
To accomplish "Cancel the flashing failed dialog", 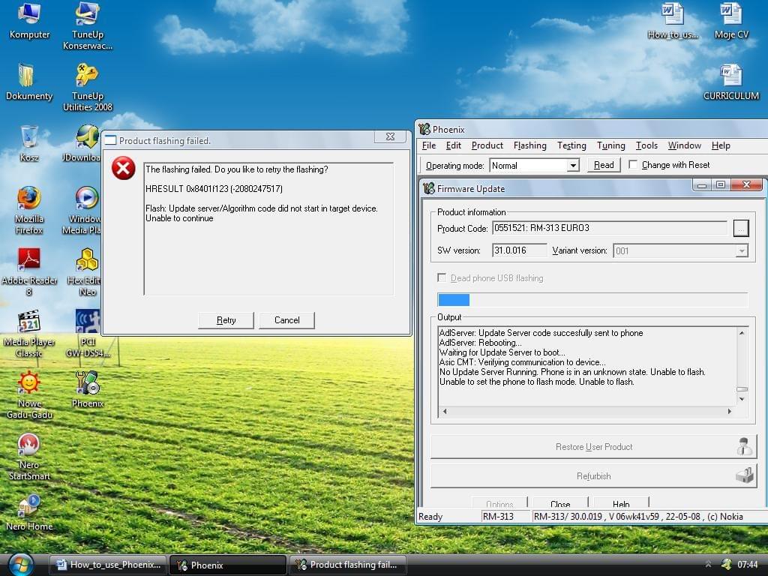I will tap(286, 320).
